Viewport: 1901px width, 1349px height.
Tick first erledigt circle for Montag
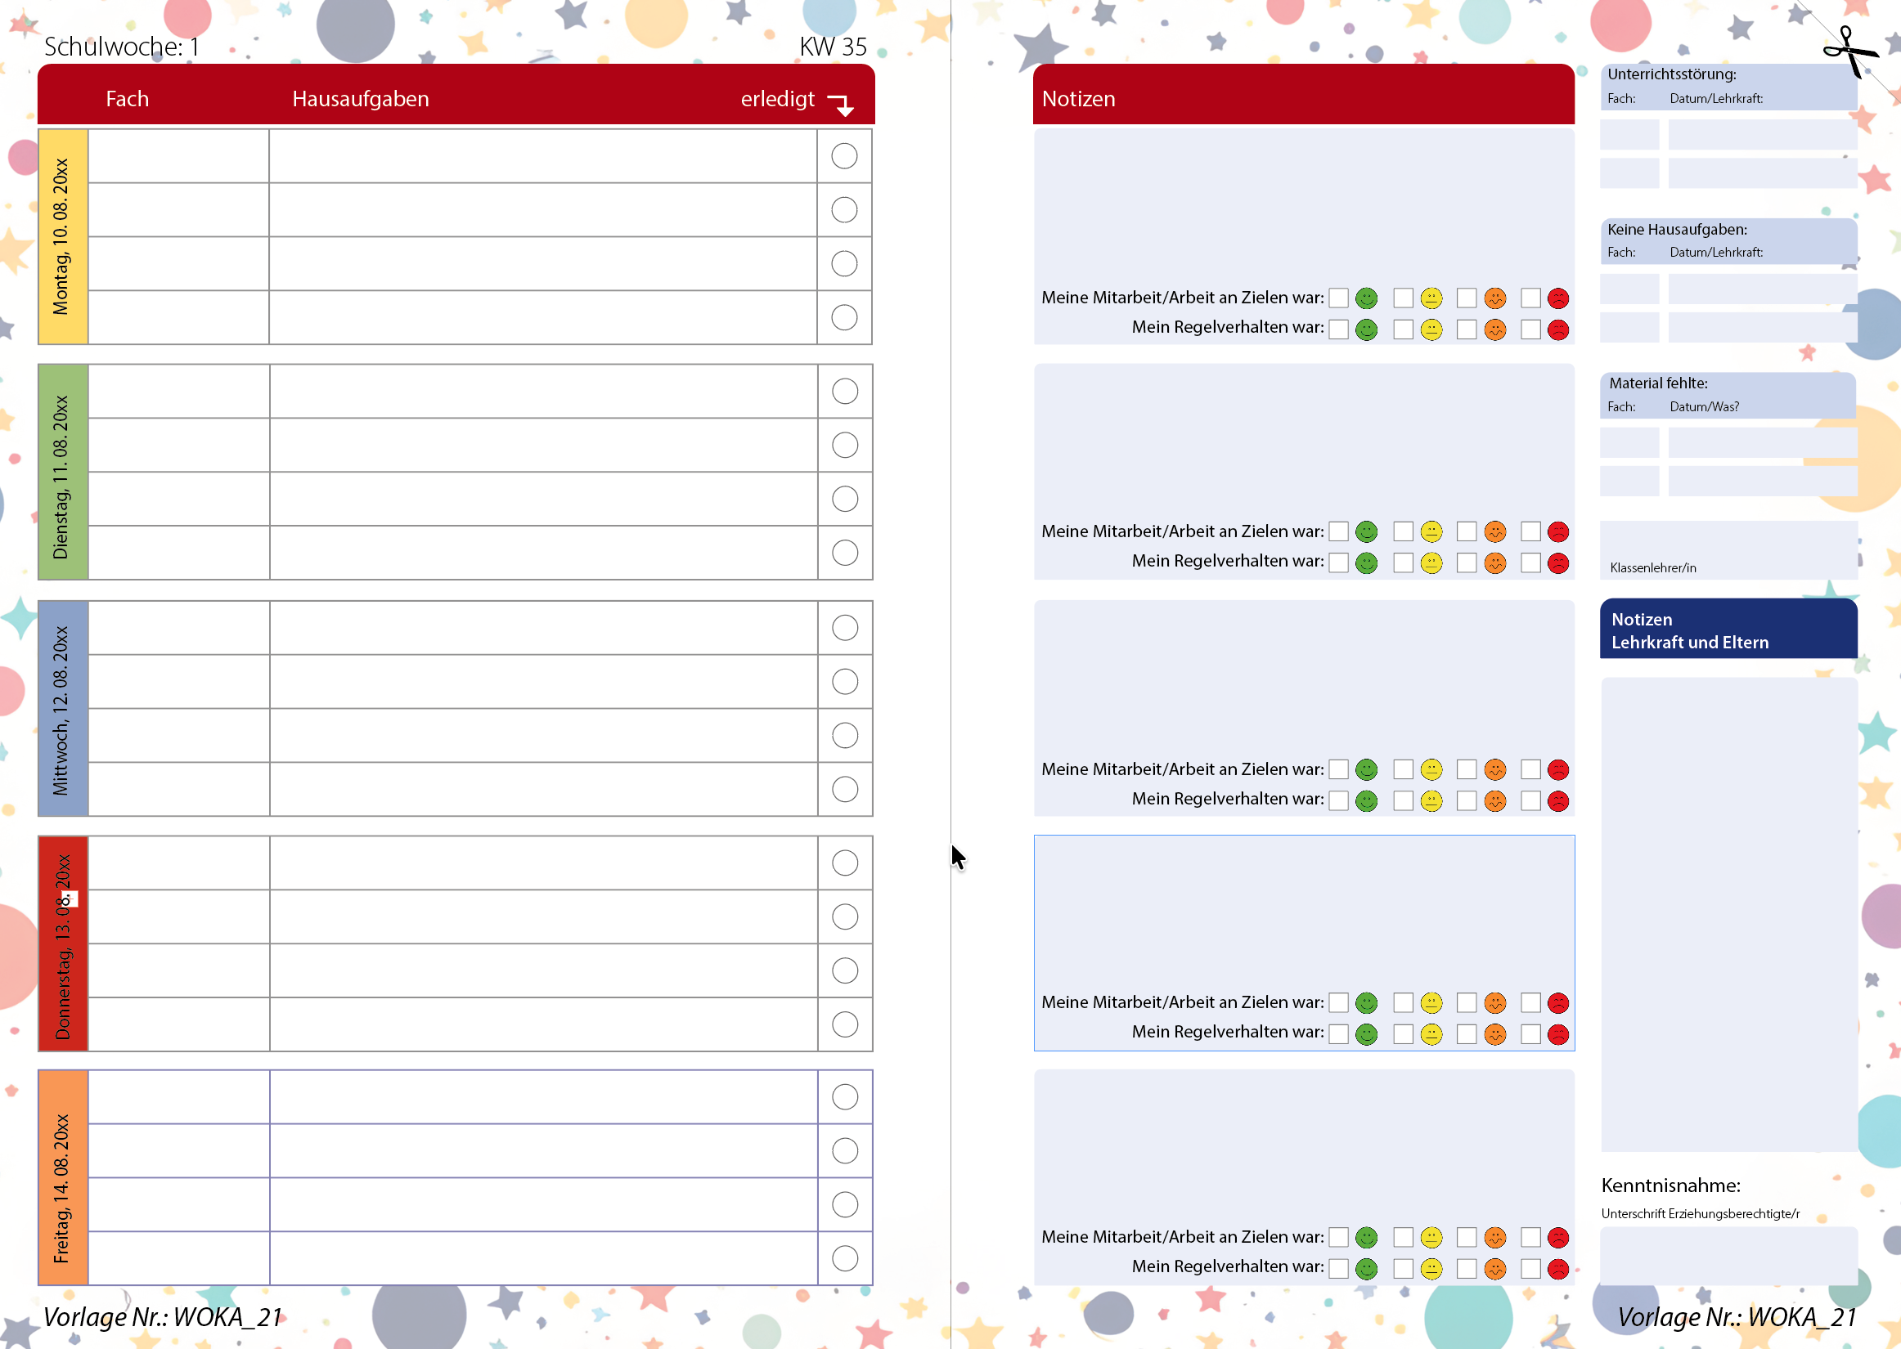844,156
